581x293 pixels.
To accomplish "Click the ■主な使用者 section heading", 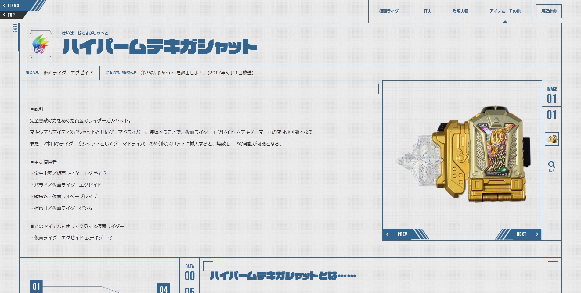I will 43,162.
